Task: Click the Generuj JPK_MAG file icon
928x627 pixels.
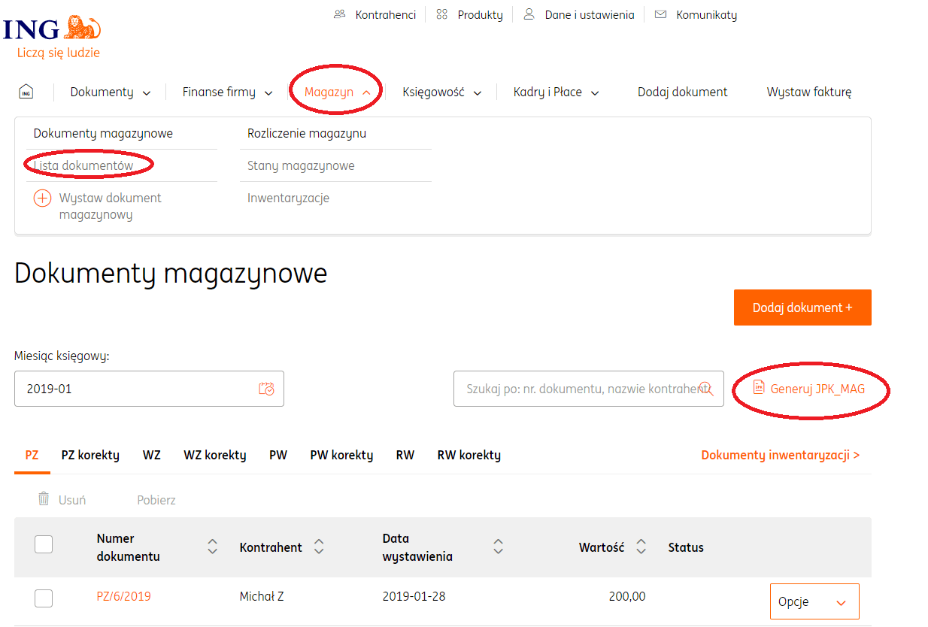Action: pos(758,388)
